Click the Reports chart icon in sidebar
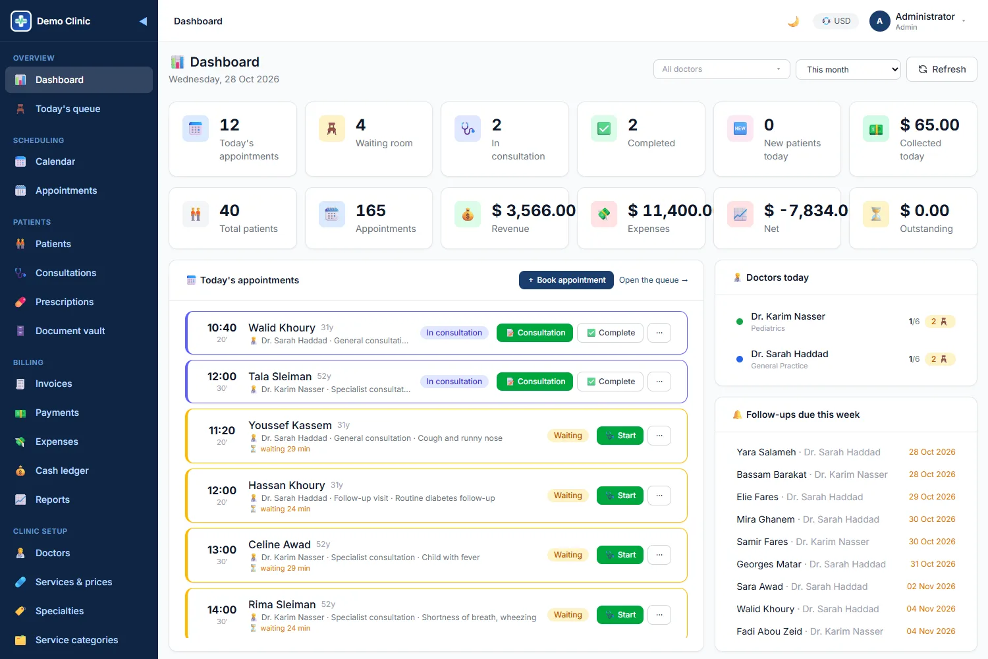The height and width of the screenshot is (659, 988). point(20,500)
